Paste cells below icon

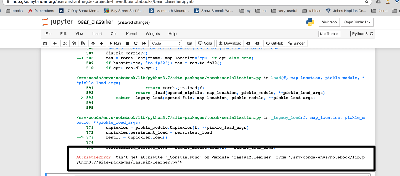point(83,43)
